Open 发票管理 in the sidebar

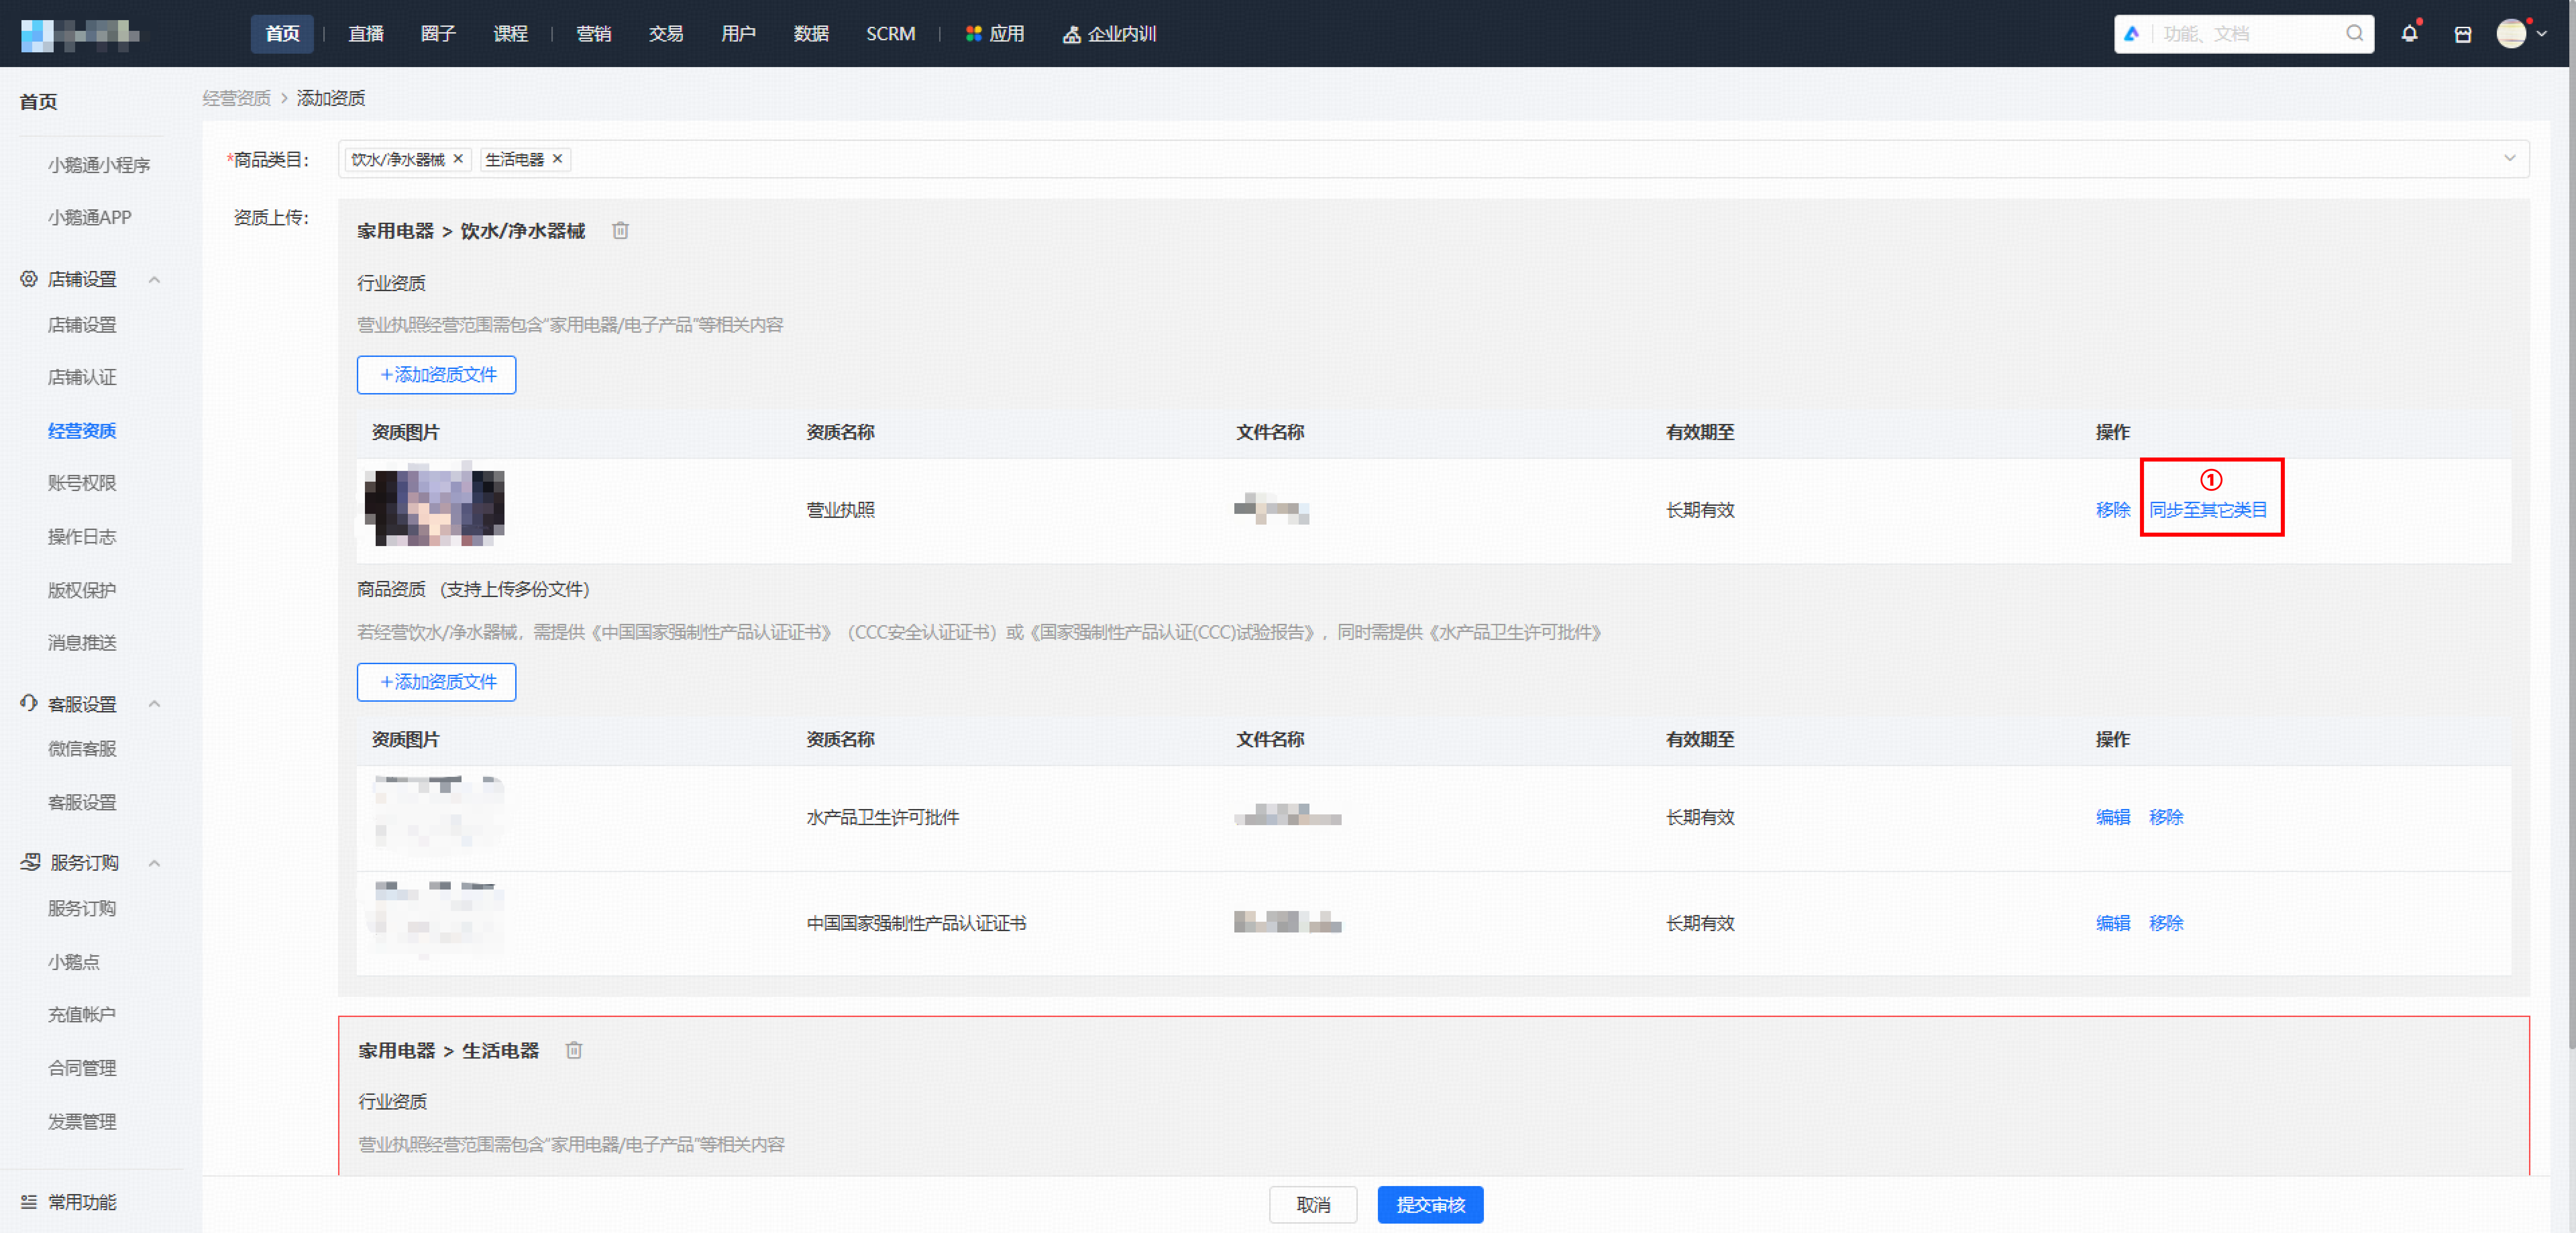point(82,1122)
